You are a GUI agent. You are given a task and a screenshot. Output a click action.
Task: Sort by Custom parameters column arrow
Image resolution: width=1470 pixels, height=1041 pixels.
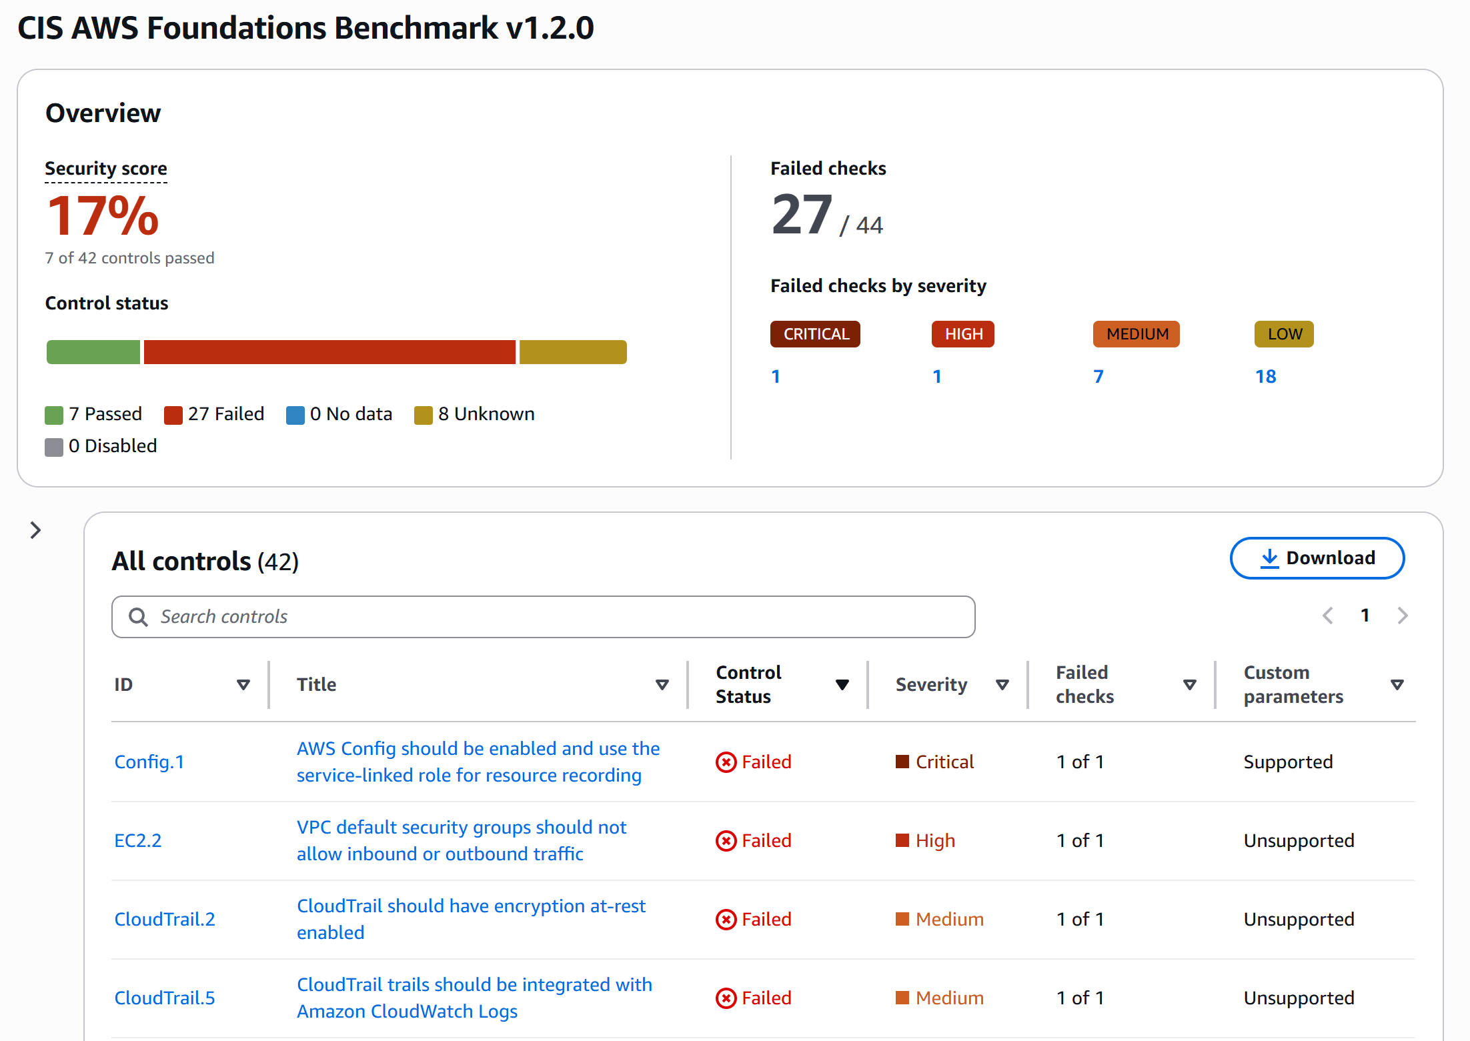click(x=1397, y=685)
